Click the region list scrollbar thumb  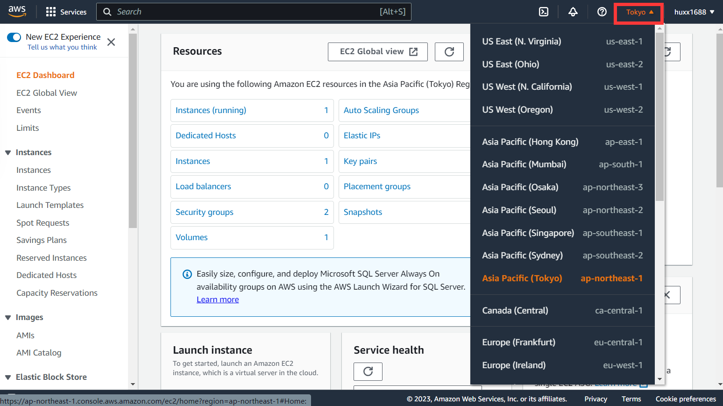coord(659,117)
